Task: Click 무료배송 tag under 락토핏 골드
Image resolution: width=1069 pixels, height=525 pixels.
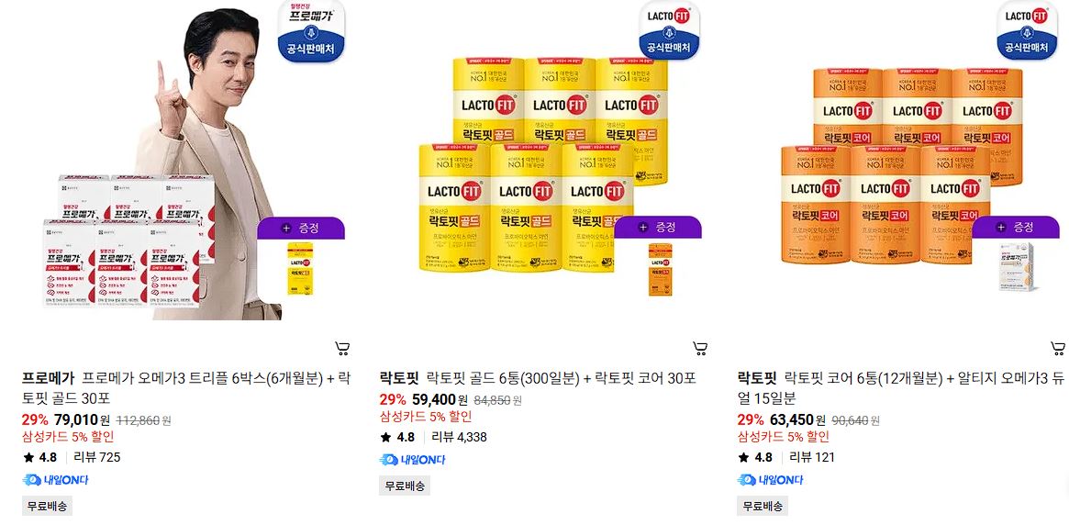Action: [405, 486]
